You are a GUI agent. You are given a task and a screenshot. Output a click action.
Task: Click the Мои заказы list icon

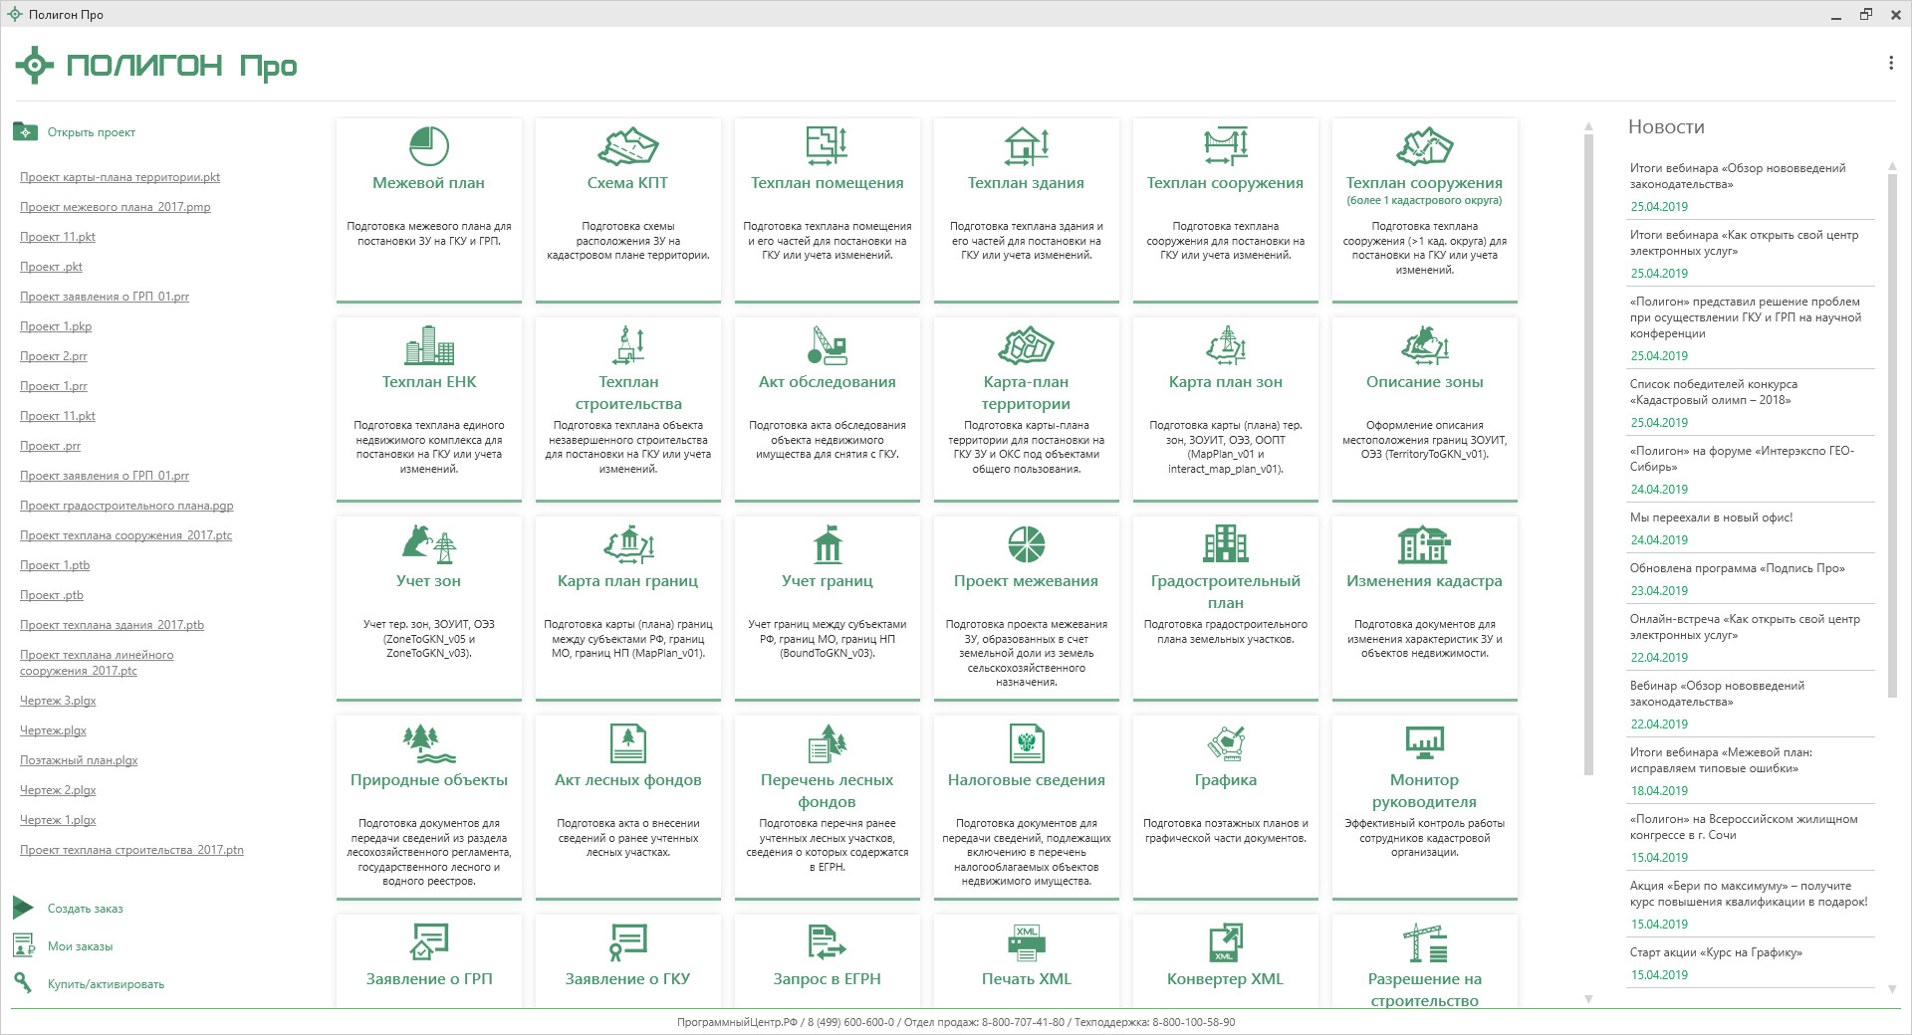coord(23,945)
